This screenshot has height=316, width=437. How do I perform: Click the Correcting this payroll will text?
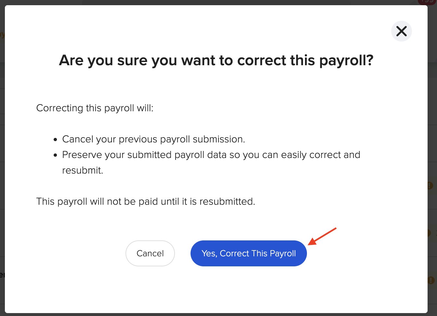point(95,108)
